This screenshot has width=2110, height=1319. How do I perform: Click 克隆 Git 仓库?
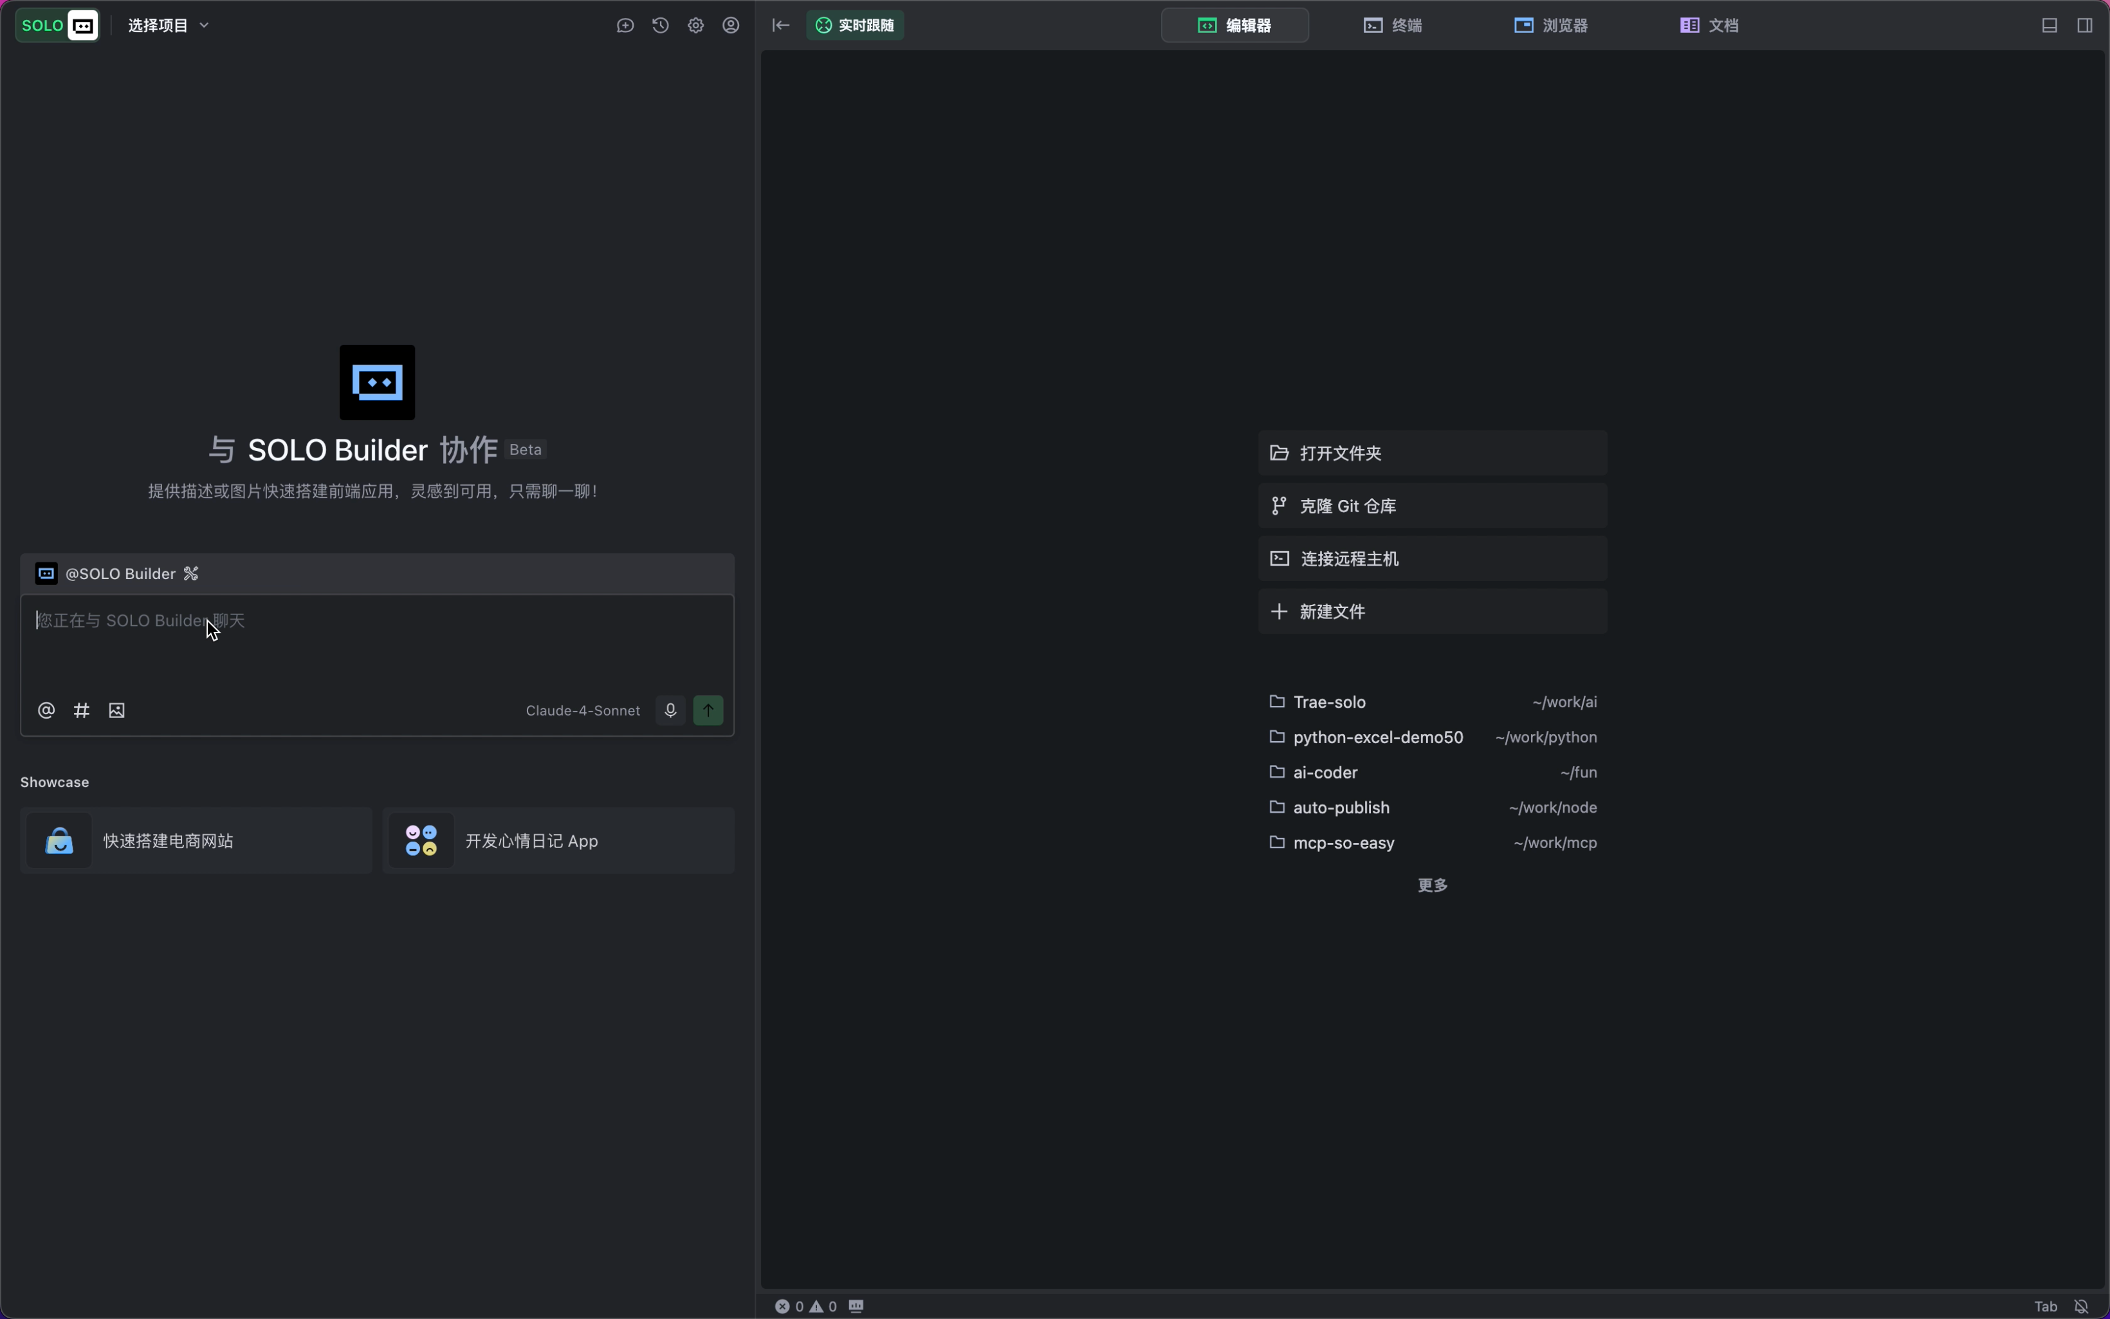point(1433,506)
